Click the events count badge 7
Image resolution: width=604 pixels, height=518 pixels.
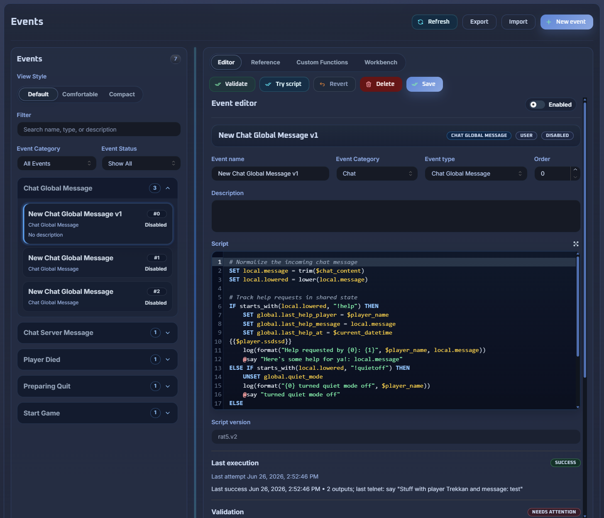click(x=176, y=59)
